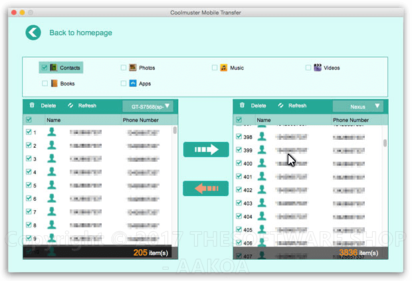Viewport: 412px width, 281px height.
Task: Click the right panel Refresh icon
Action: tap(280, 105)
